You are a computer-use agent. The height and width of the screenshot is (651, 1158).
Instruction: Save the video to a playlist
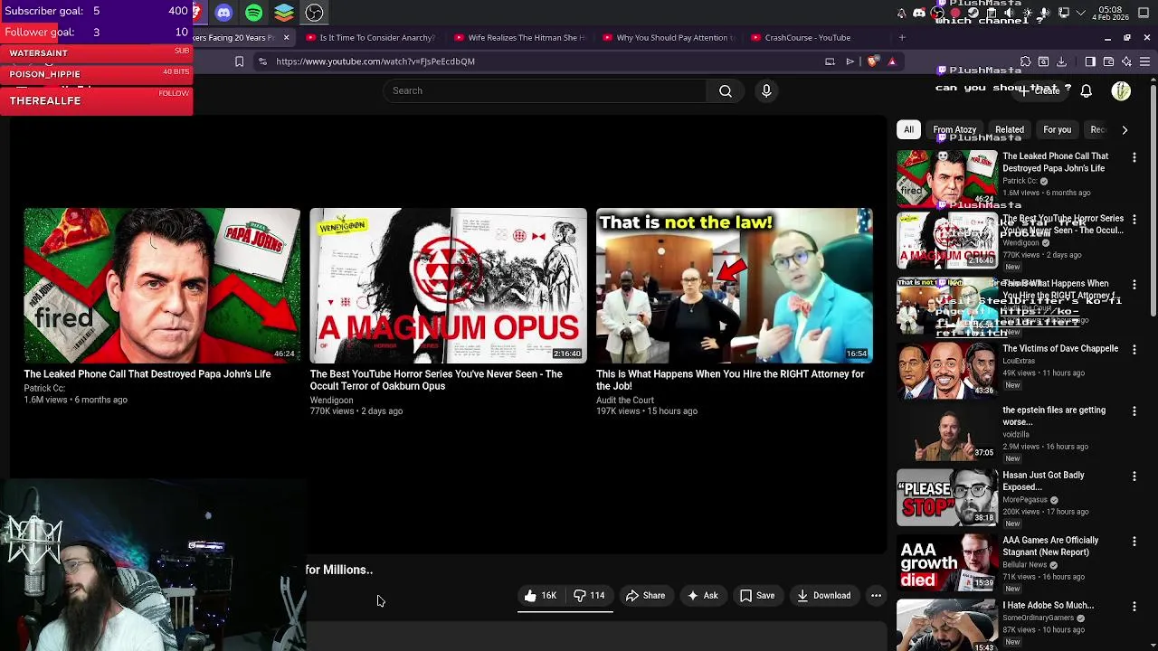click(757, 596)
